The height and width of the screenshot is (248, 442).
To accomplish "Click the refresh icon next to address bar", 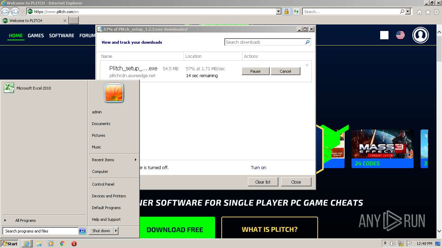I will 296,11.
